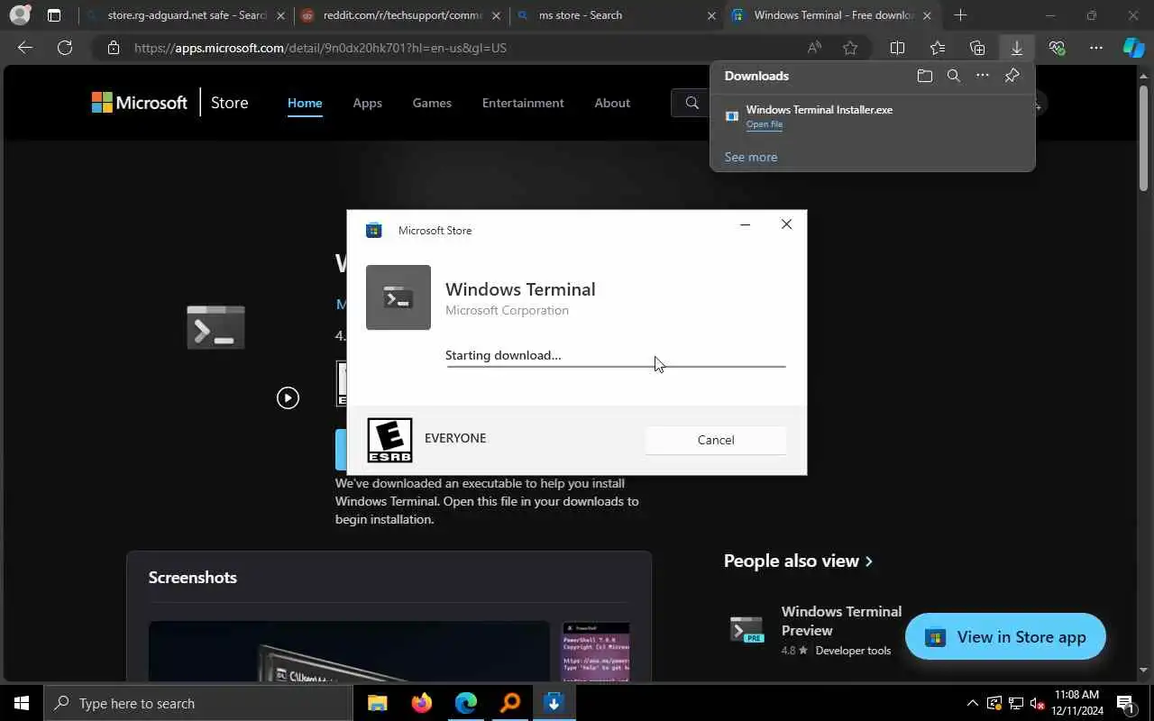
Task: Close the Microsoft Store installer dialog
Action: coord(786,224)
